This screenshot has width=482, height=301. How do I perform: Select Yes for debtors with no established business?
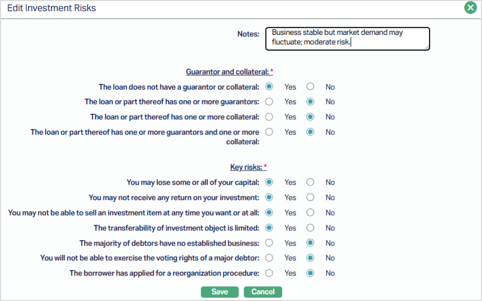tap(269, 243)
